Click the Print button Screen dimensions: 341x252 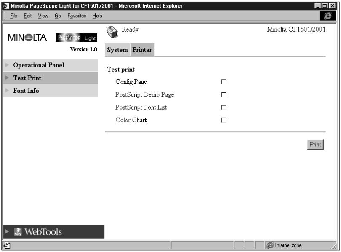click(x=315, y=145)
